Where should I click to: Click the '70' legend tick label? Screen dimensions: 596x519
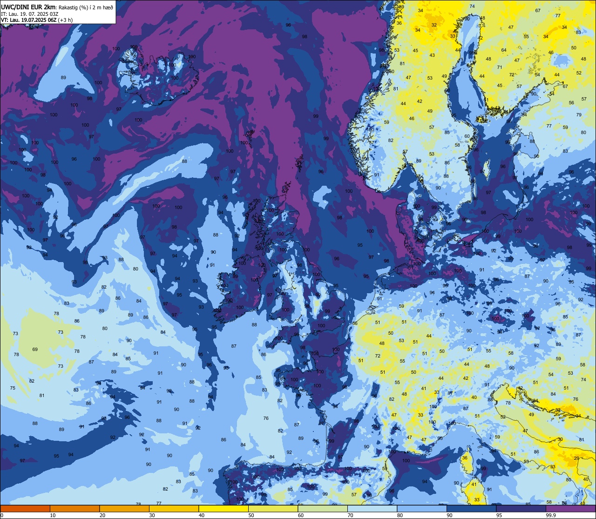tap(351, 515)
